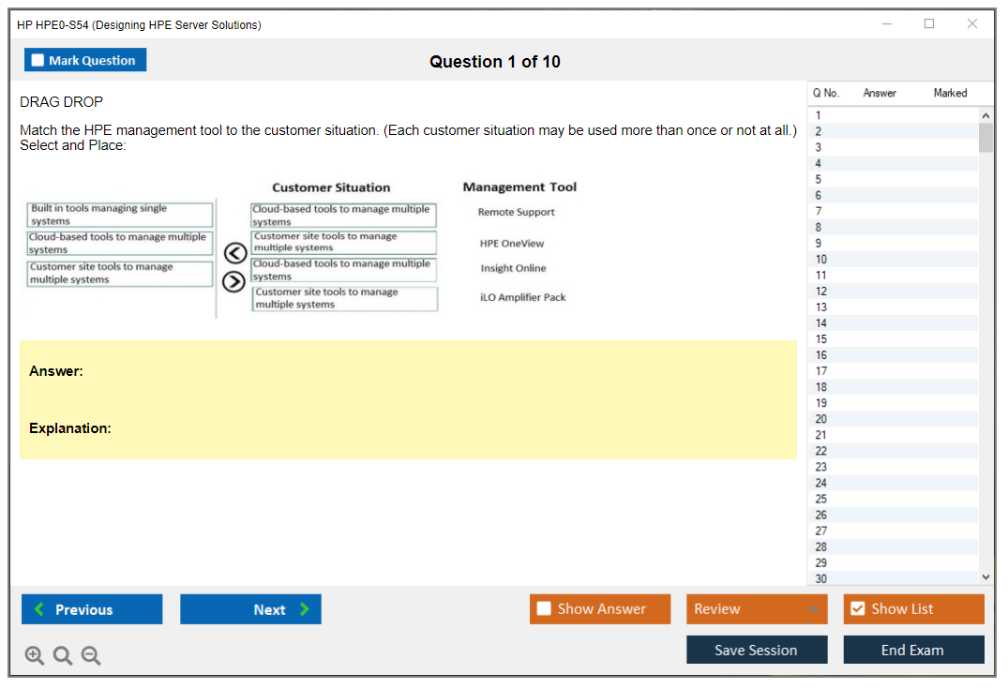The height and width of the screenshot is (689, 1008).
Task: Select the zoom out magnifier icon
Action: [x=91, y=655]
